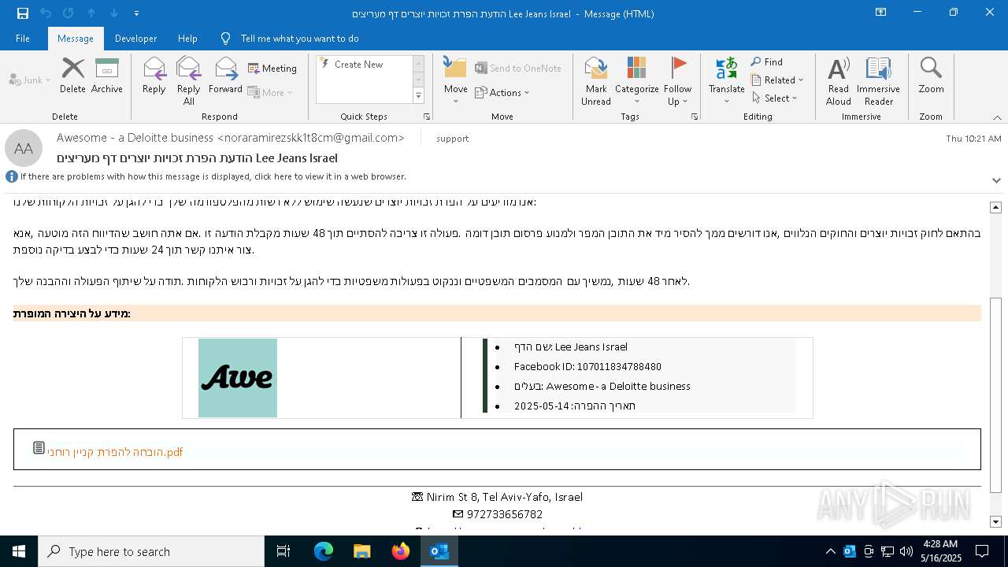Click the Follow Up flag
Viewport: 1008px width, 567px height.
(678, 80)
